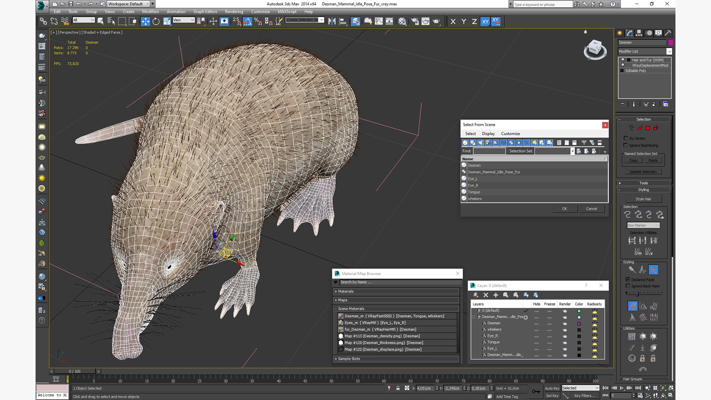The height and width of the screenshot is (400, 711).
Task: Toggle the Percent Snap icon
Action: (258, 21)
